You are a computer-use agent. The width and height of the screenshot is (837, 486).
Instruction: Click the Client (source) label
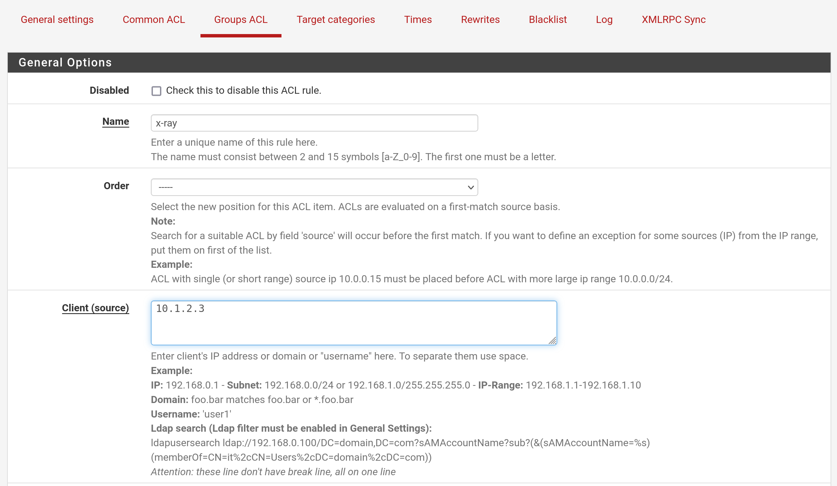pyautogui.click(x=96, y=308)
